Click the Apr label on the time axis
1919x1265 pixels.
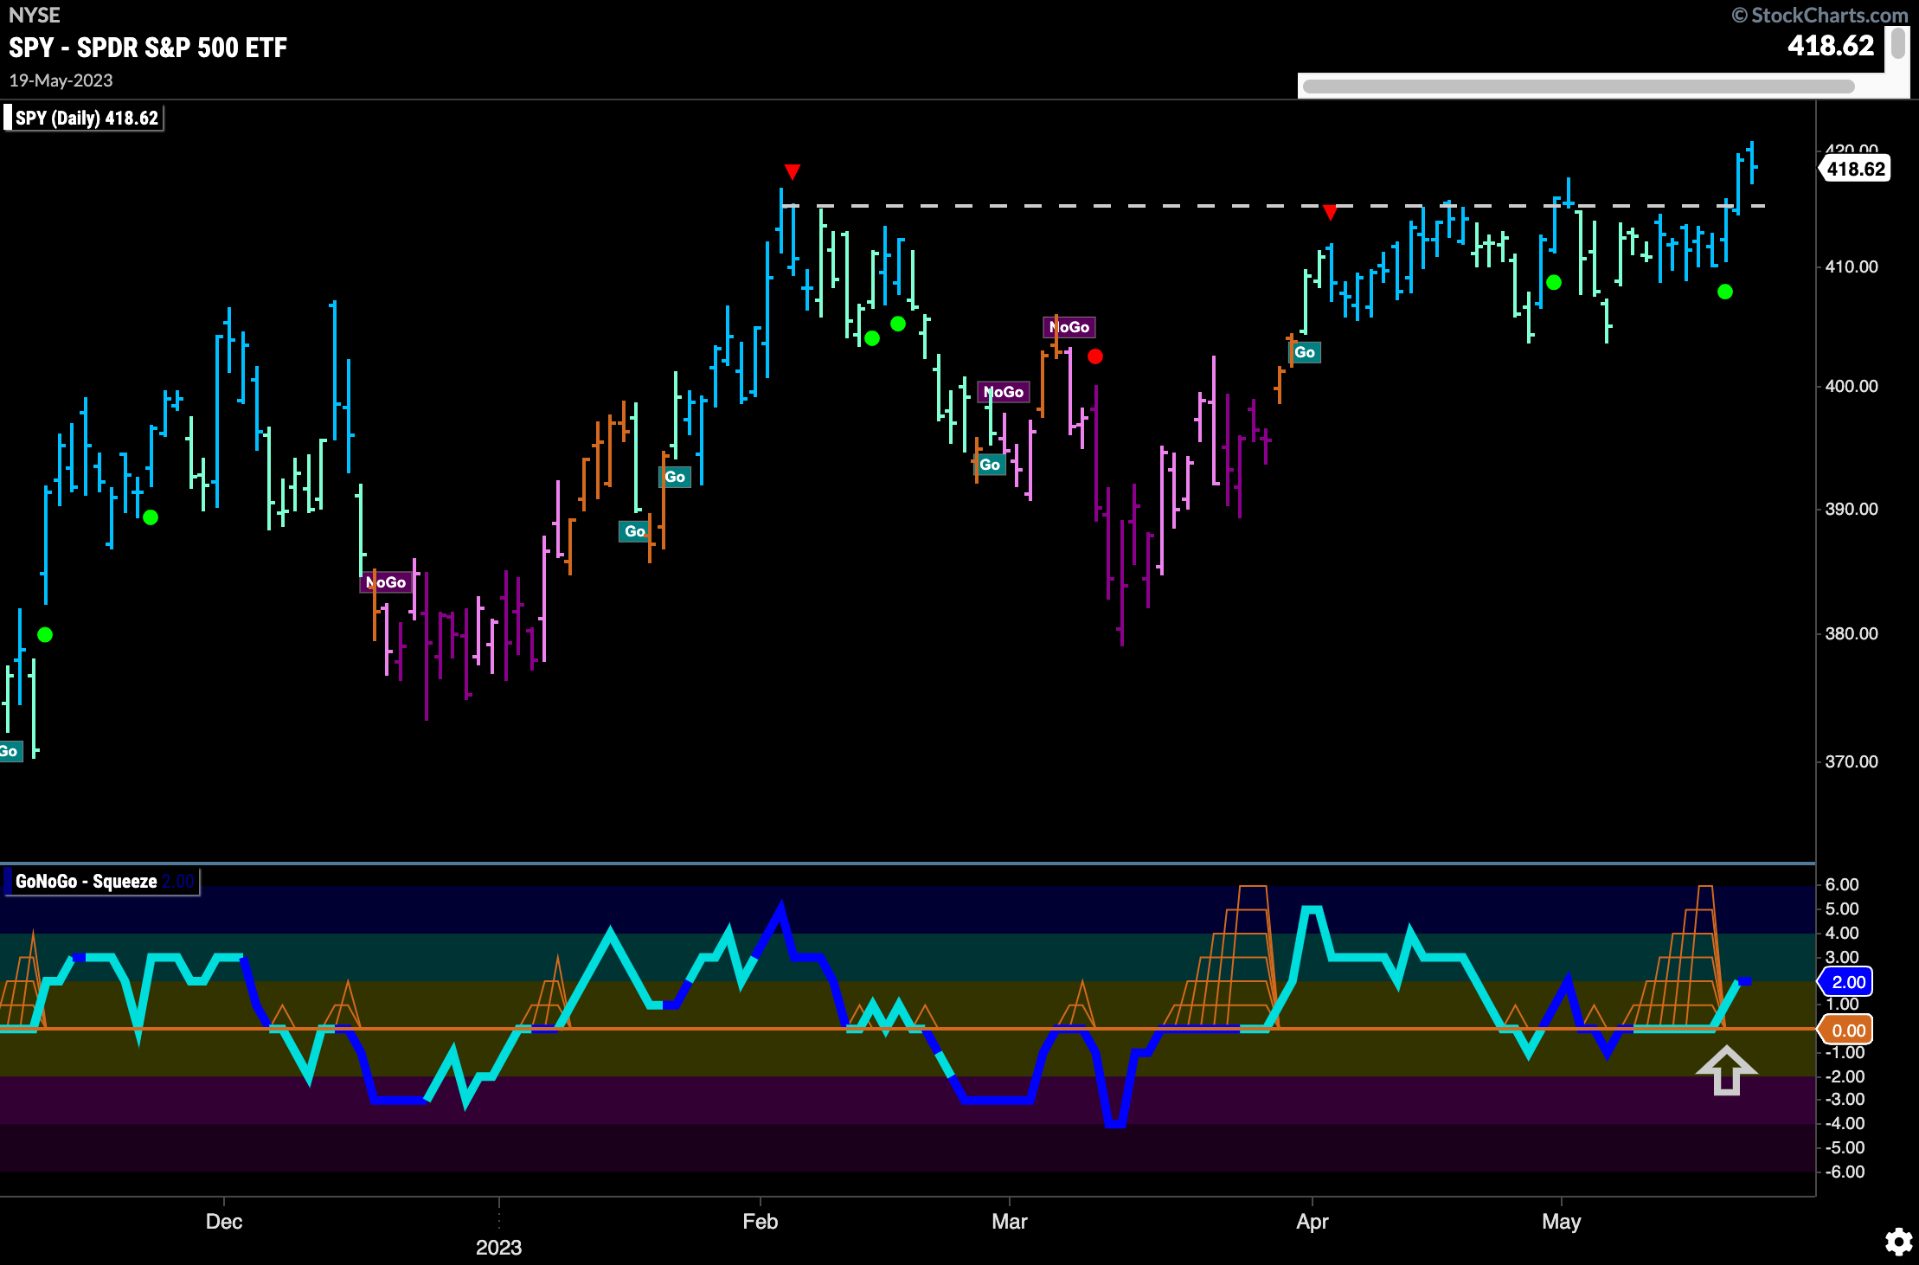coord(1312,1222)
